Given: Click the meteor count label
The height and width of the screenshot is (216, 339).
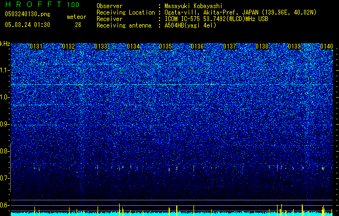Looking at the screenshot, I should [77, 17].
